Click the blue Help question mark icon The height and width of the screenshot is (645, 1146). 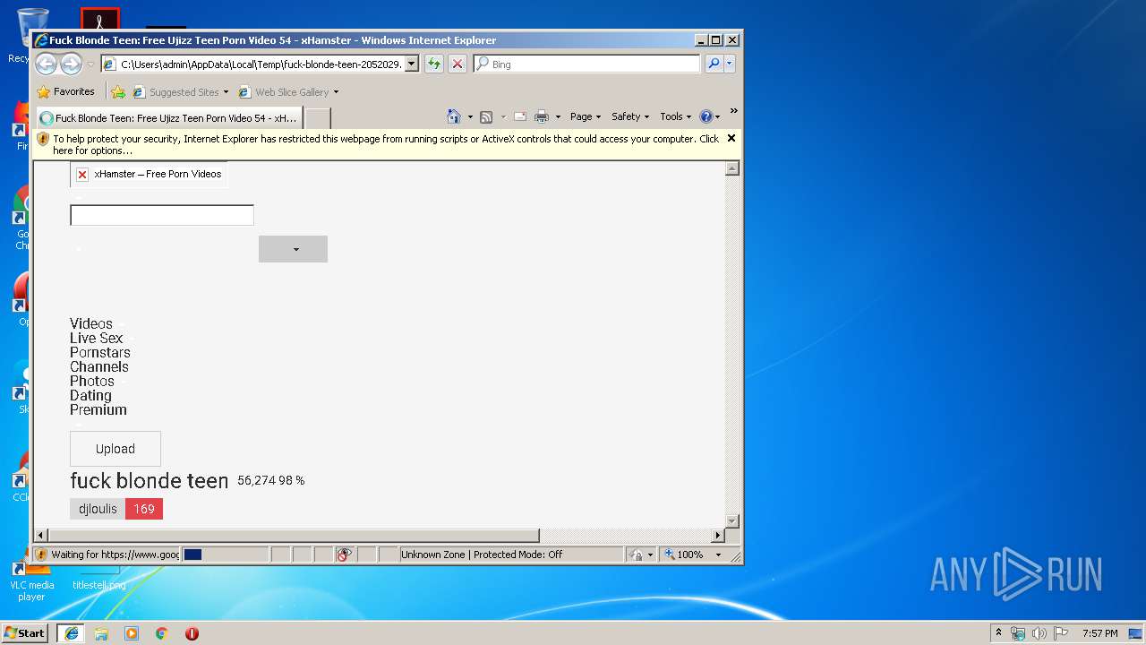coord(706,116)
